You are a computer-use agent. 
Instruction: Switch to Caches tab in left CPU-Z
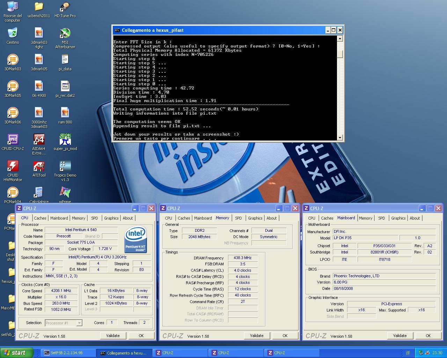coord(40,218)
